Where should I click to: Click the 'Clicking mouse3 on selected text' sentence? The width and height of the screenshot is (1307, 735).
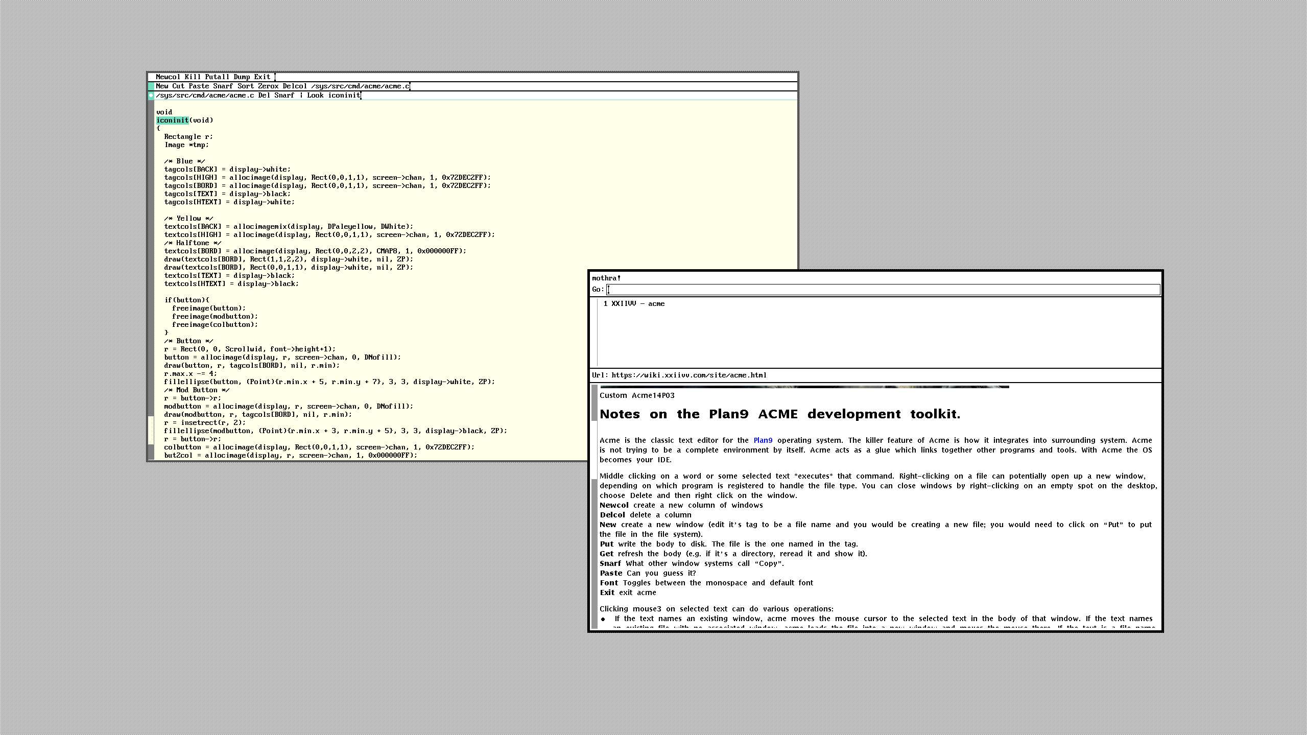pyautogui.click(x=717, y=609)
